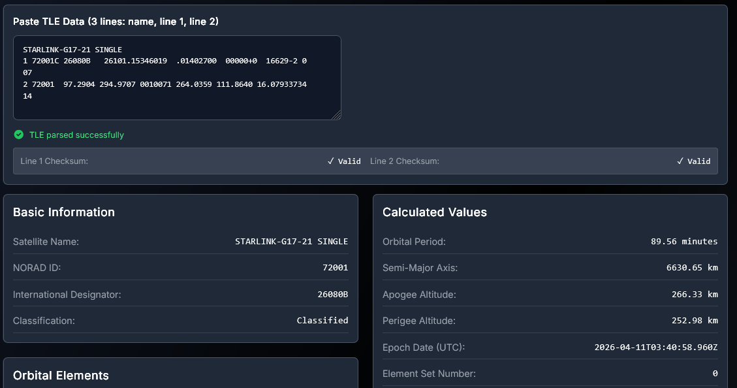Click the green TLE parsed success icon
This screenshot has height=388, width=737.
[19, 135]
